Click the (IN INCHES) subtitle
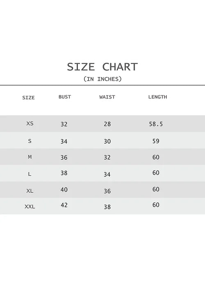Image resolution: width=205 pixels, height=307 pixels. click(102, 79)
